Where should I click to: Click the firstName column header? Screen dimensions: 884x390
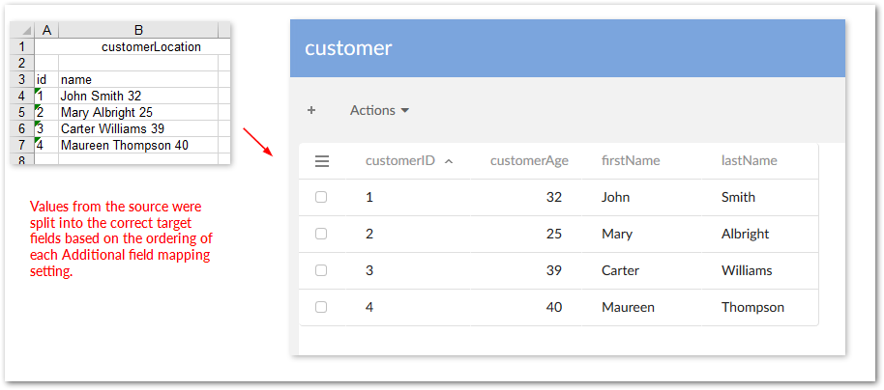click(x=631, y=161)
